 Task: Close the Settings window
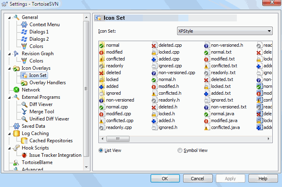click(272, 2)
